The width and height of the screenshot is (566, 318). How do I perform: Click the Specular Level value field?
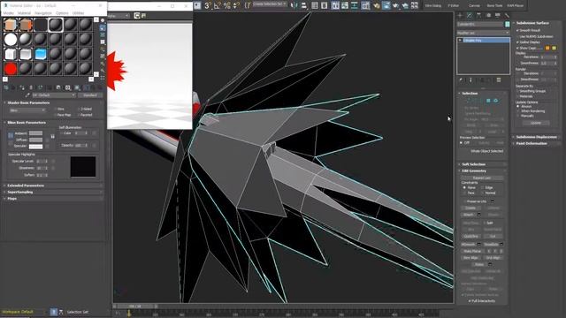pos(41,161)
